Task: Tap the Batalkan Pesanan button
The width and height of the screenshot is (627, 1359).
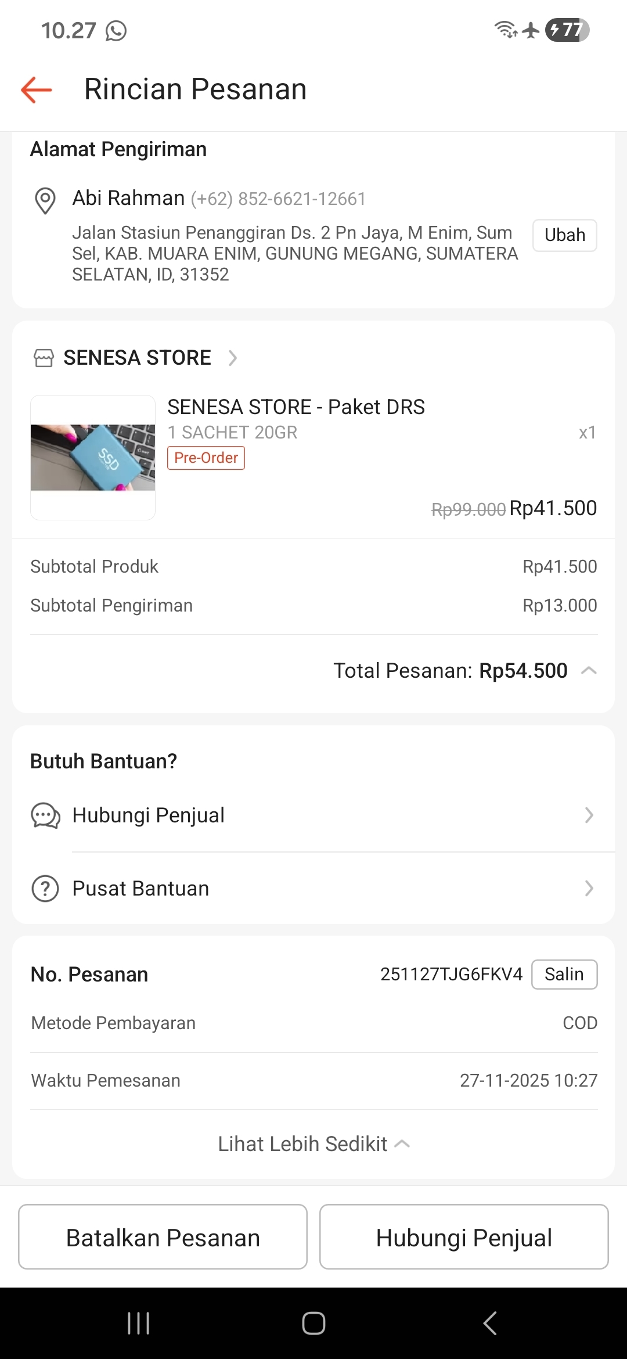Action: (x=163, y=1237)
